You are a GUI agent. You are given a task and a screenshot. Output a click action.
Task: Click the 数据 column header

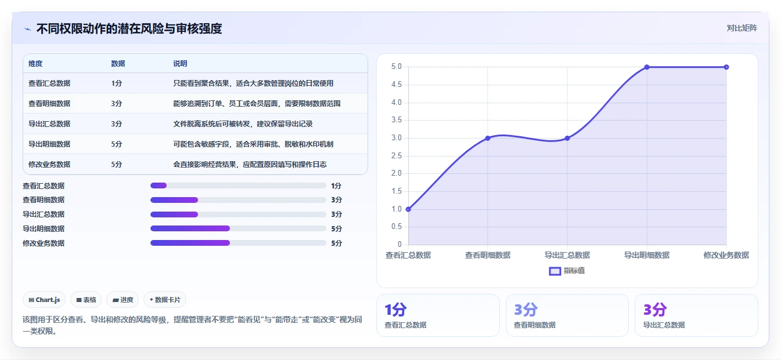click(x=118, y=63)
